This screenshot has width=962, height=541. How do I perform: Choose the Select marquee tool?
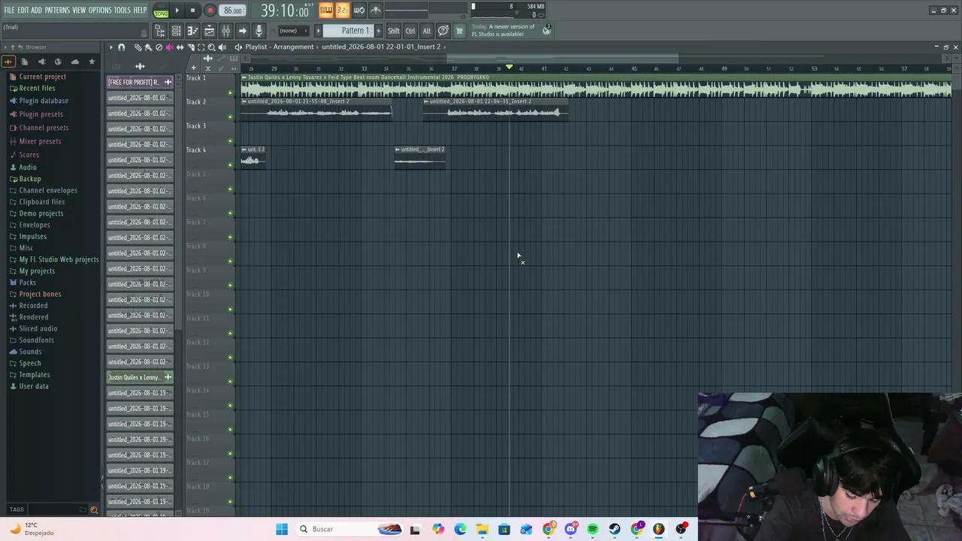[x=201, y=47]
